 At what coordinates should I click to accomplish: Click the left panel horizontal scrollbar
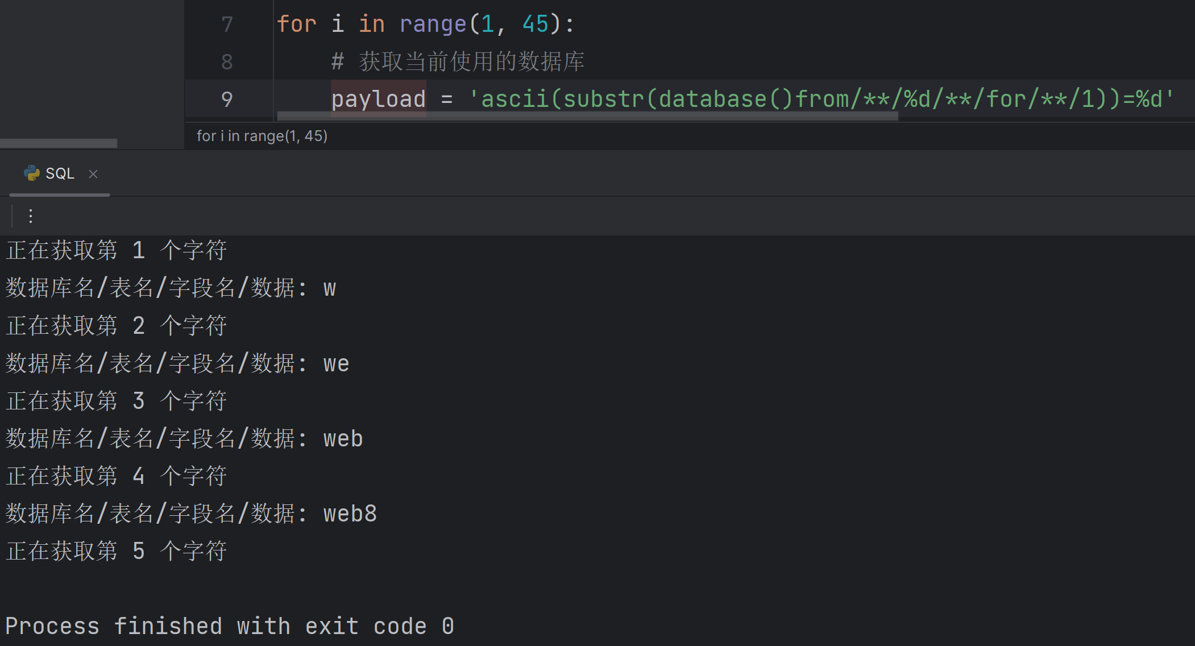click(59, 143)
